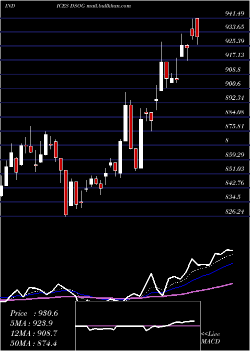Click the Price : 930.6 readout
Screen dimensions: 250x351
34,313
